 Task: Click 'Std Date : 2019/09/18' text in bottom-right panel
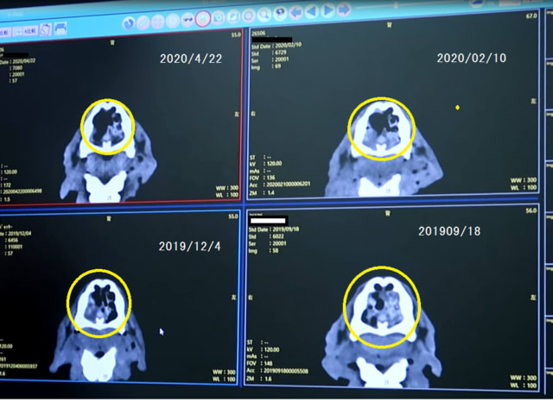coord(274,229)
